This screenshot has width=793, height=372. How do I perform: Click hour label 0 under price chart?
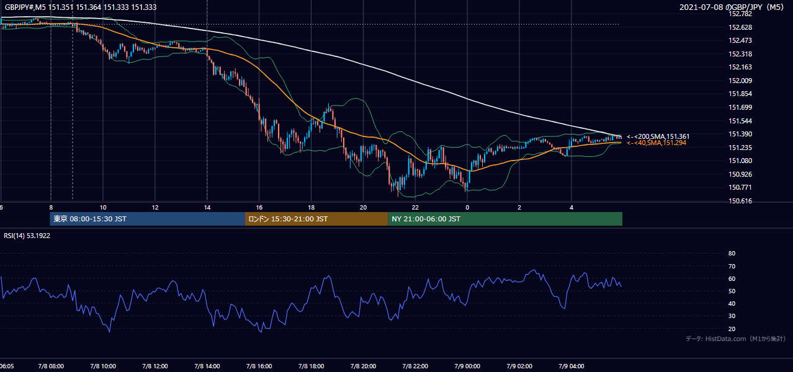pyautogui.click(x=467, y=208)
